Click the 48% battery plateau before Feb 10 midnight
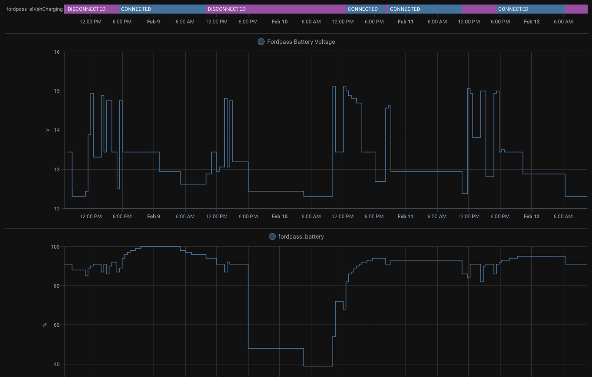Image resolution: width=592 pixels, height=377 pixels. (x=276, y=348)
